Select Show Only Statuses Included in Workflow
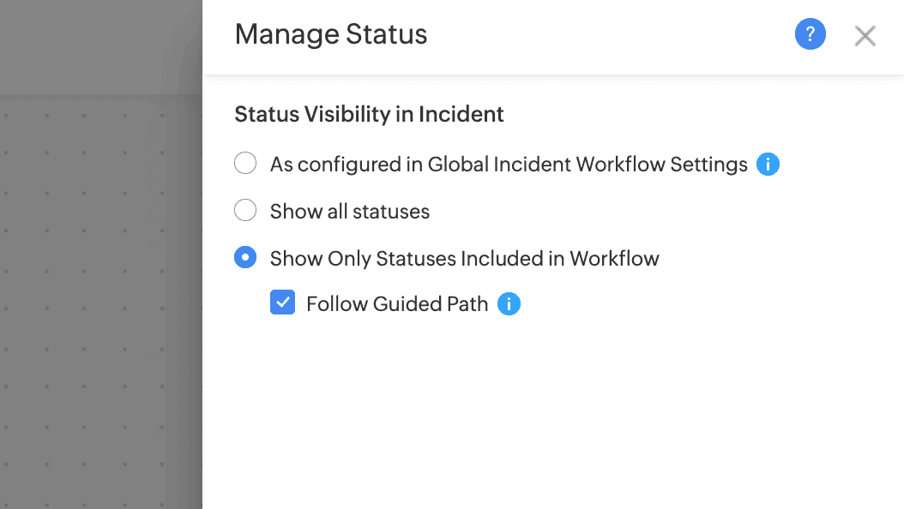Screen dimensions: 904x509 tap(245, 257)
